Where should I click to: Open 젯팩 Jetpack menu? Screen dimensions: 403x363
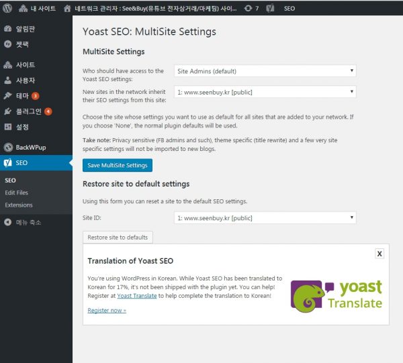(x=21, y=44)
